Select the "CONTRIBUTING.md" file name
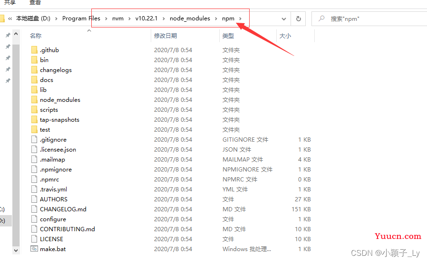 coord(68,229)
